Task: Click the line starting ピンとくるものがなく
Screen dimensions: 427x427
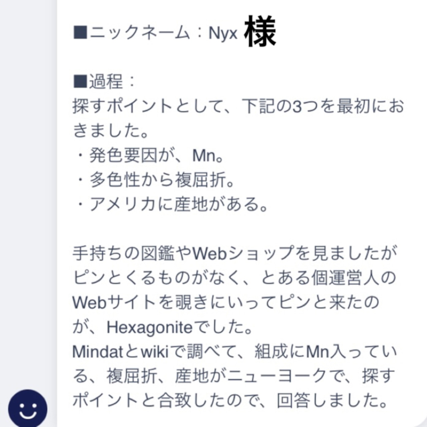Action: coord(234,278)
